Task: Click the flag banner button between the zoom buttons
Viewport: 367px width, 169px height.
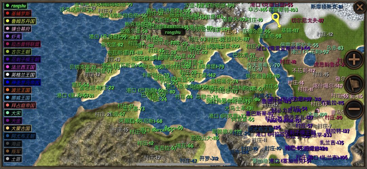Action: pyautogui.click(x=354, y=85)
